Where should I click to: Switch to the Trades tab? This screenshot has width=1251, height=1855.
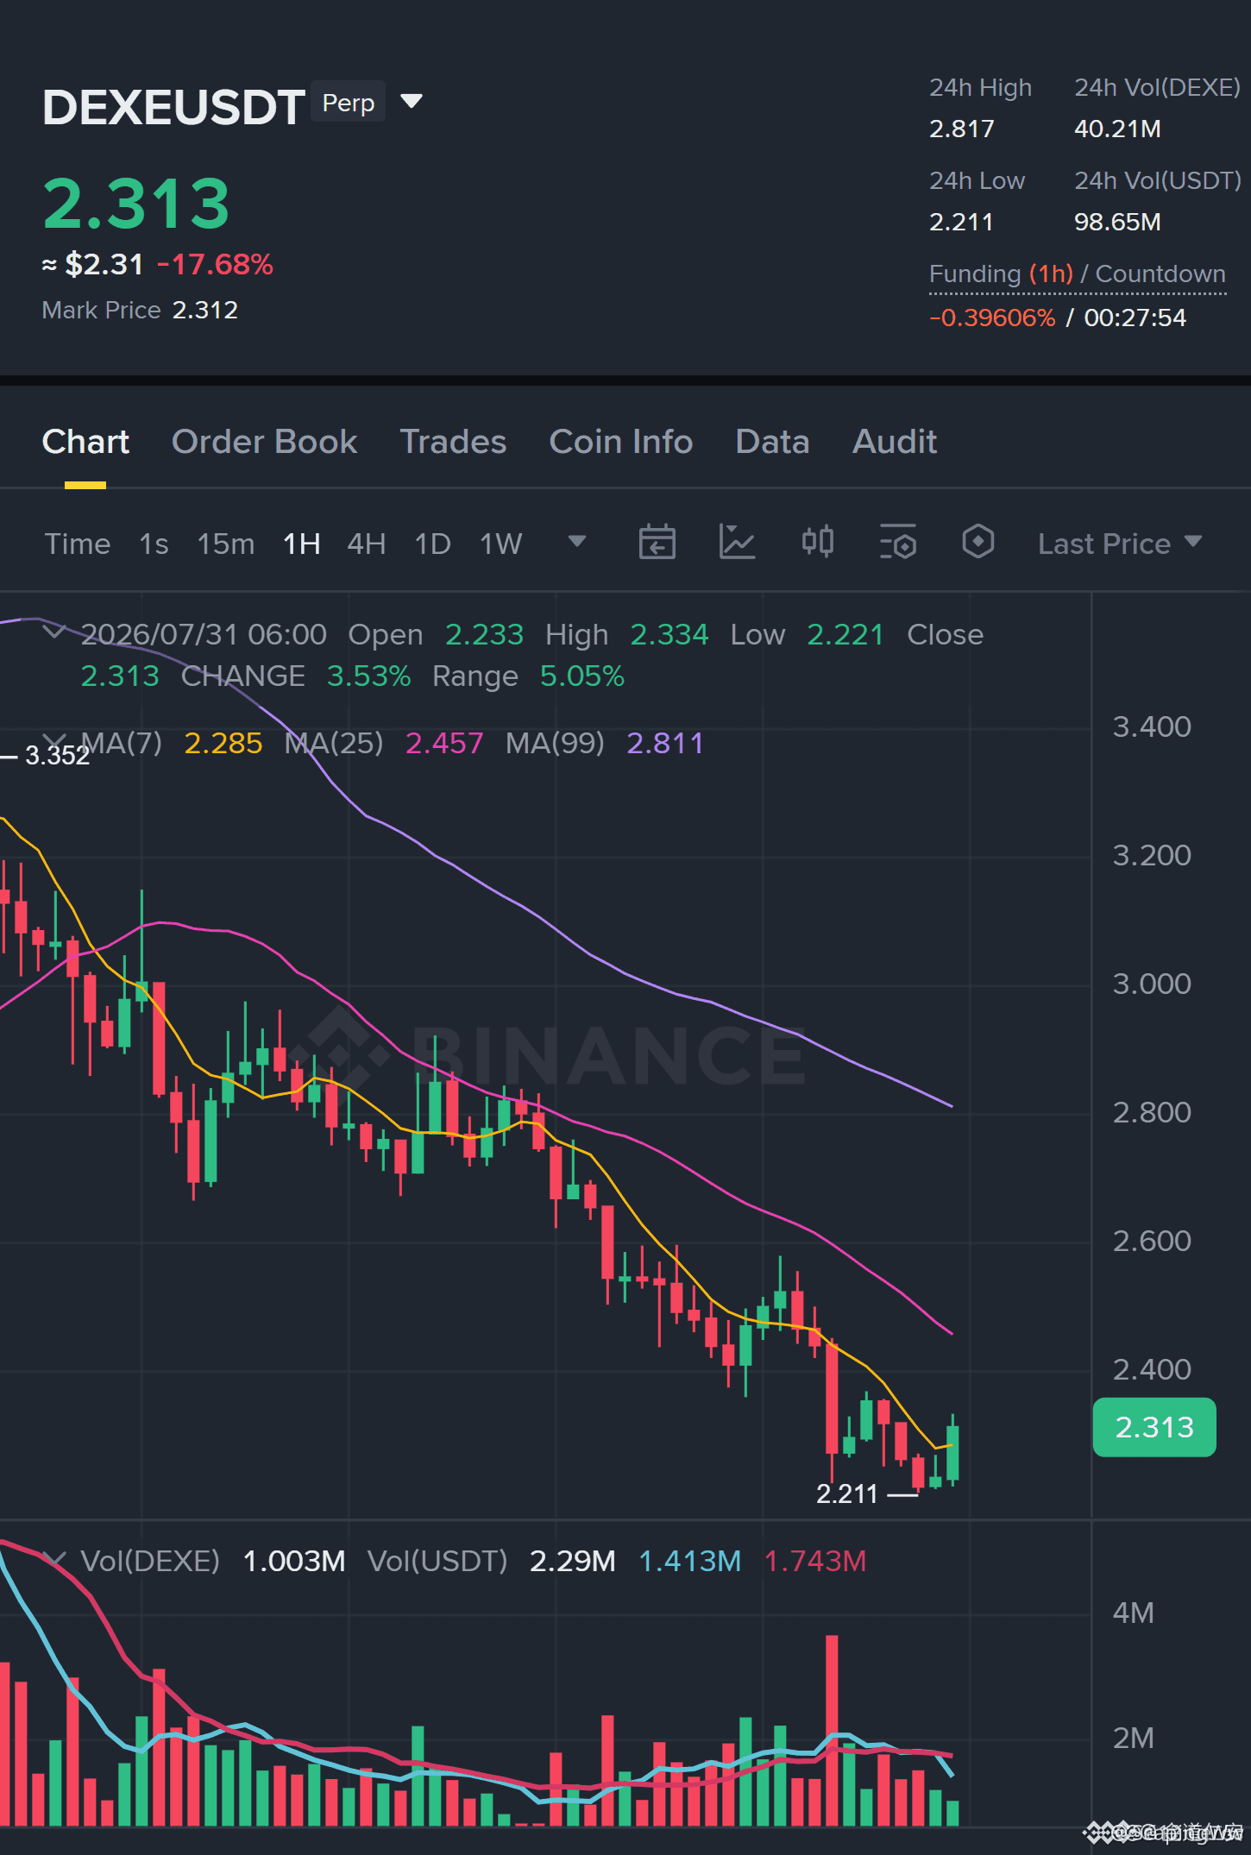coord(453,442)
